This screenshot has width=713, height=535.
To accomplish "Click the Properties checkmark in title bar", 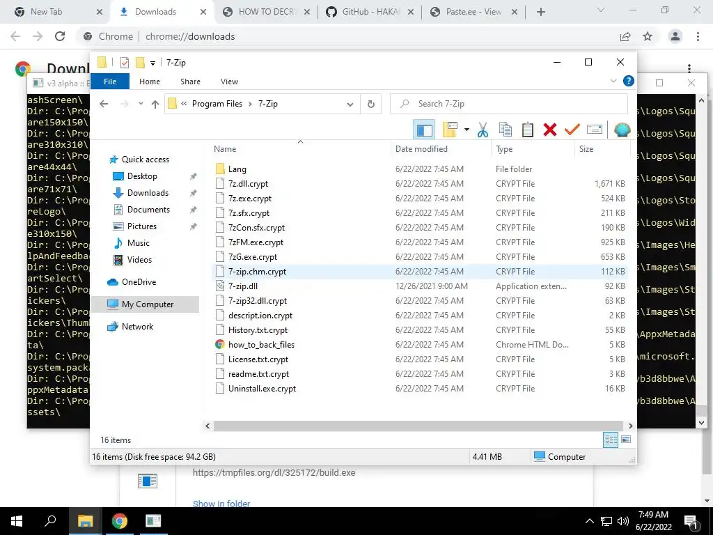I will (125, 62).
